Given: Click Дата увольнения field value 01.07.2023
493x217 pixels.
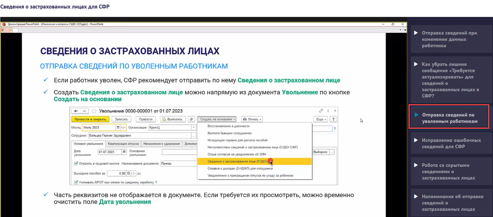Looking at the screenshot, I should [110, 152].
